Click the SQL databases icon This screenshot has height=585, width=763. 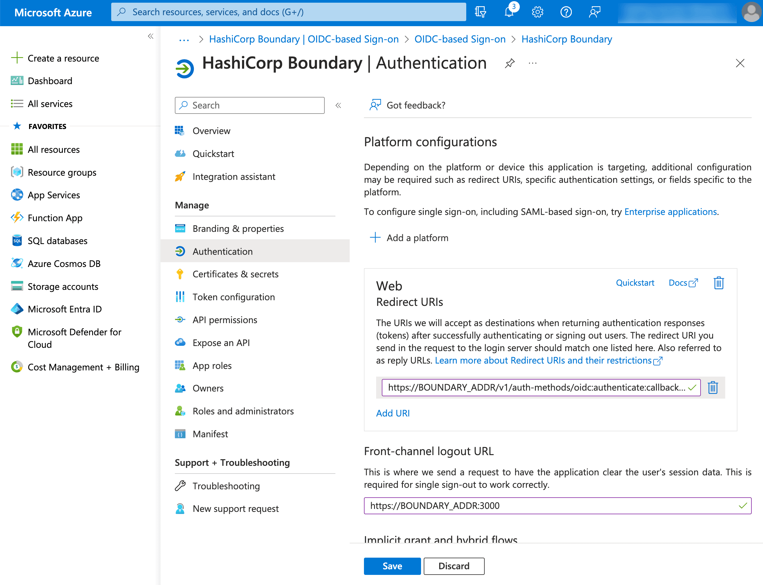click(17, 240)
